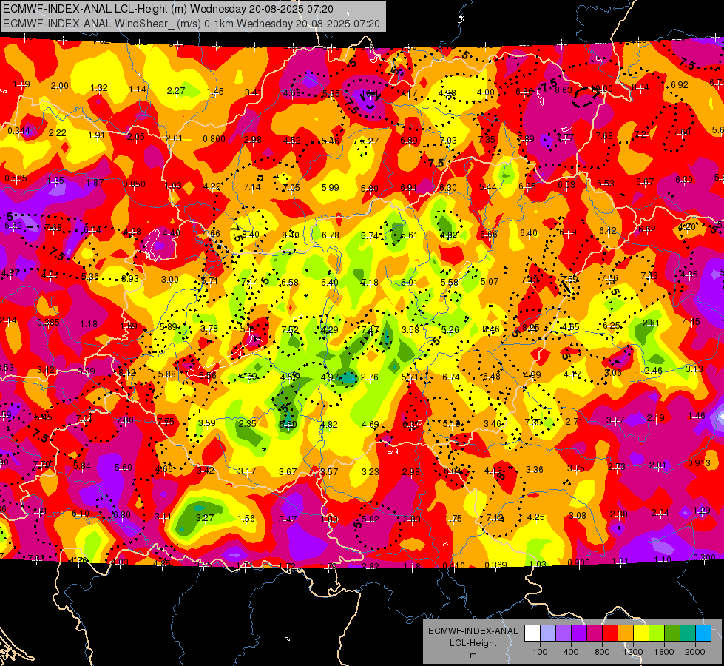Click the wind shear value 4.29
This screenshot has height=666, width=724.
pos(330,329)
